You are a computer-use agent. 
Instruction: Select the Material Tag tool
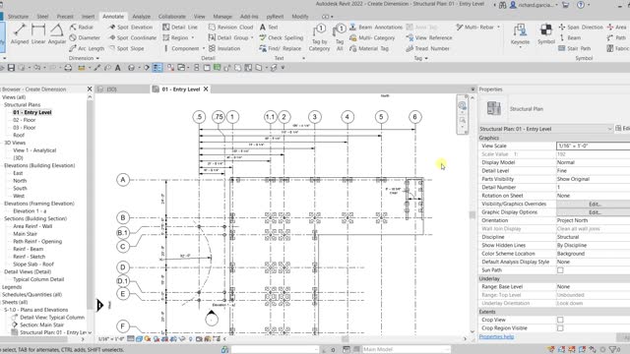pyautogui.click(x=369, y=48)
